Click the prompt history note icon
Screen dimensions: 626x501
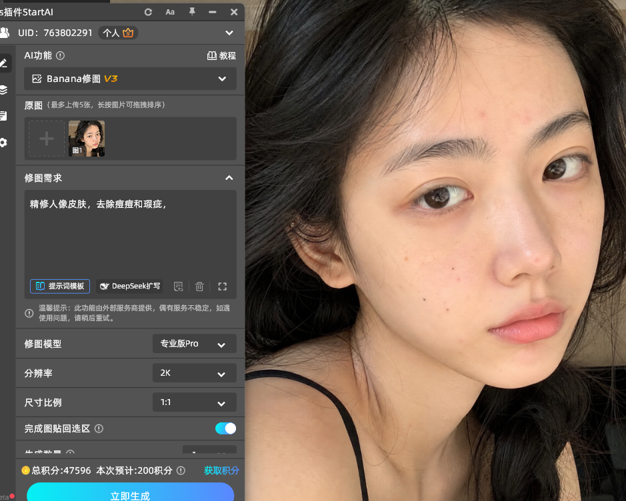coord(179,286)
